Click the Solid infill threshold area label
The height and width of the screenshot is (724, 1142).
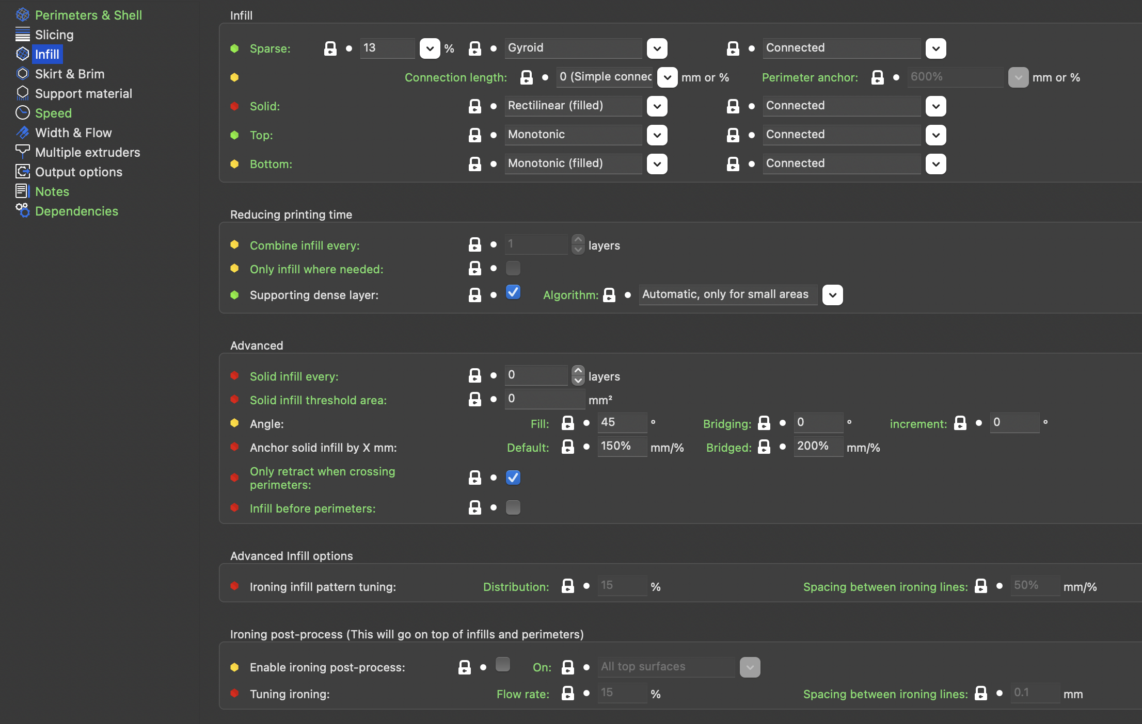coord(318,400)
